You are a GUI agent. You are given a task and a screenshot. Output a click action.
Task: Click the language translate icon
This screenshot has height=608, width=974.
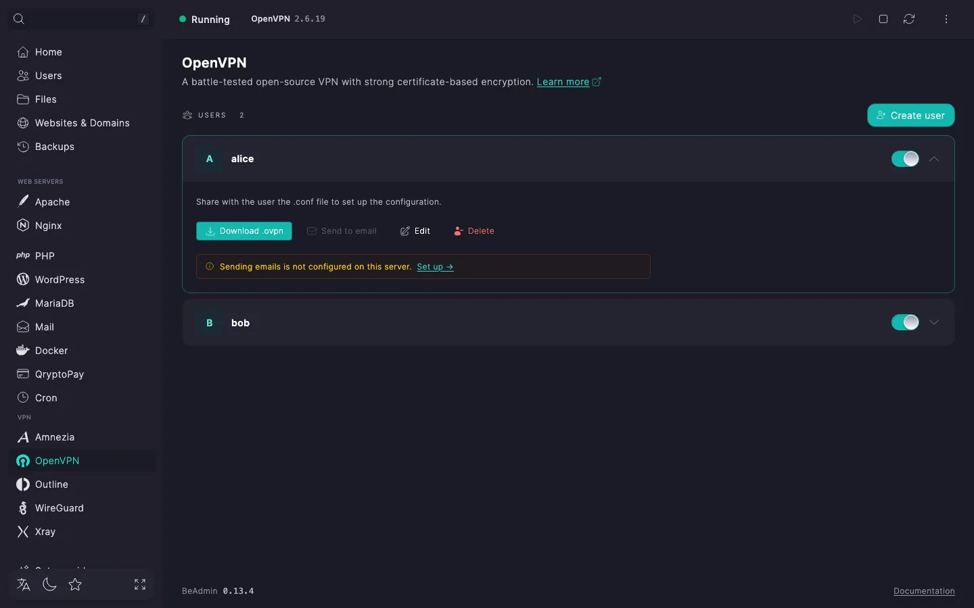point(24,584)
